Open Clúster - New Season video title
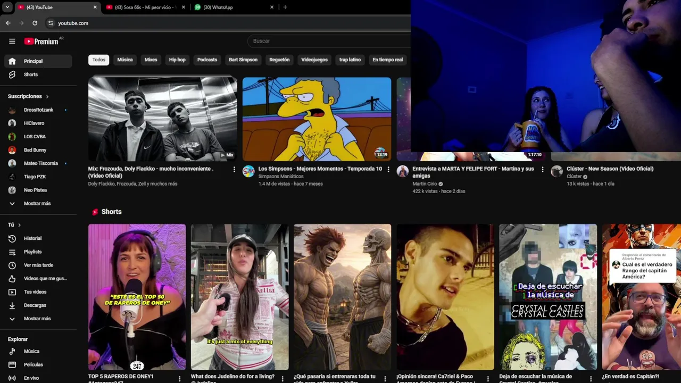681x383 pixels. click(x=610, y=169)
